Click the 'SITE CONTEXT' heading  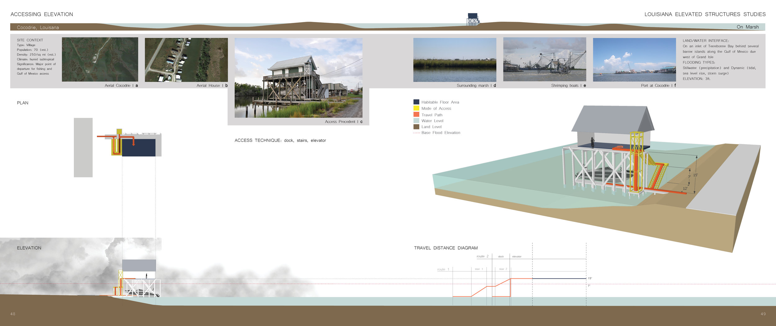(x=30, y=40)
